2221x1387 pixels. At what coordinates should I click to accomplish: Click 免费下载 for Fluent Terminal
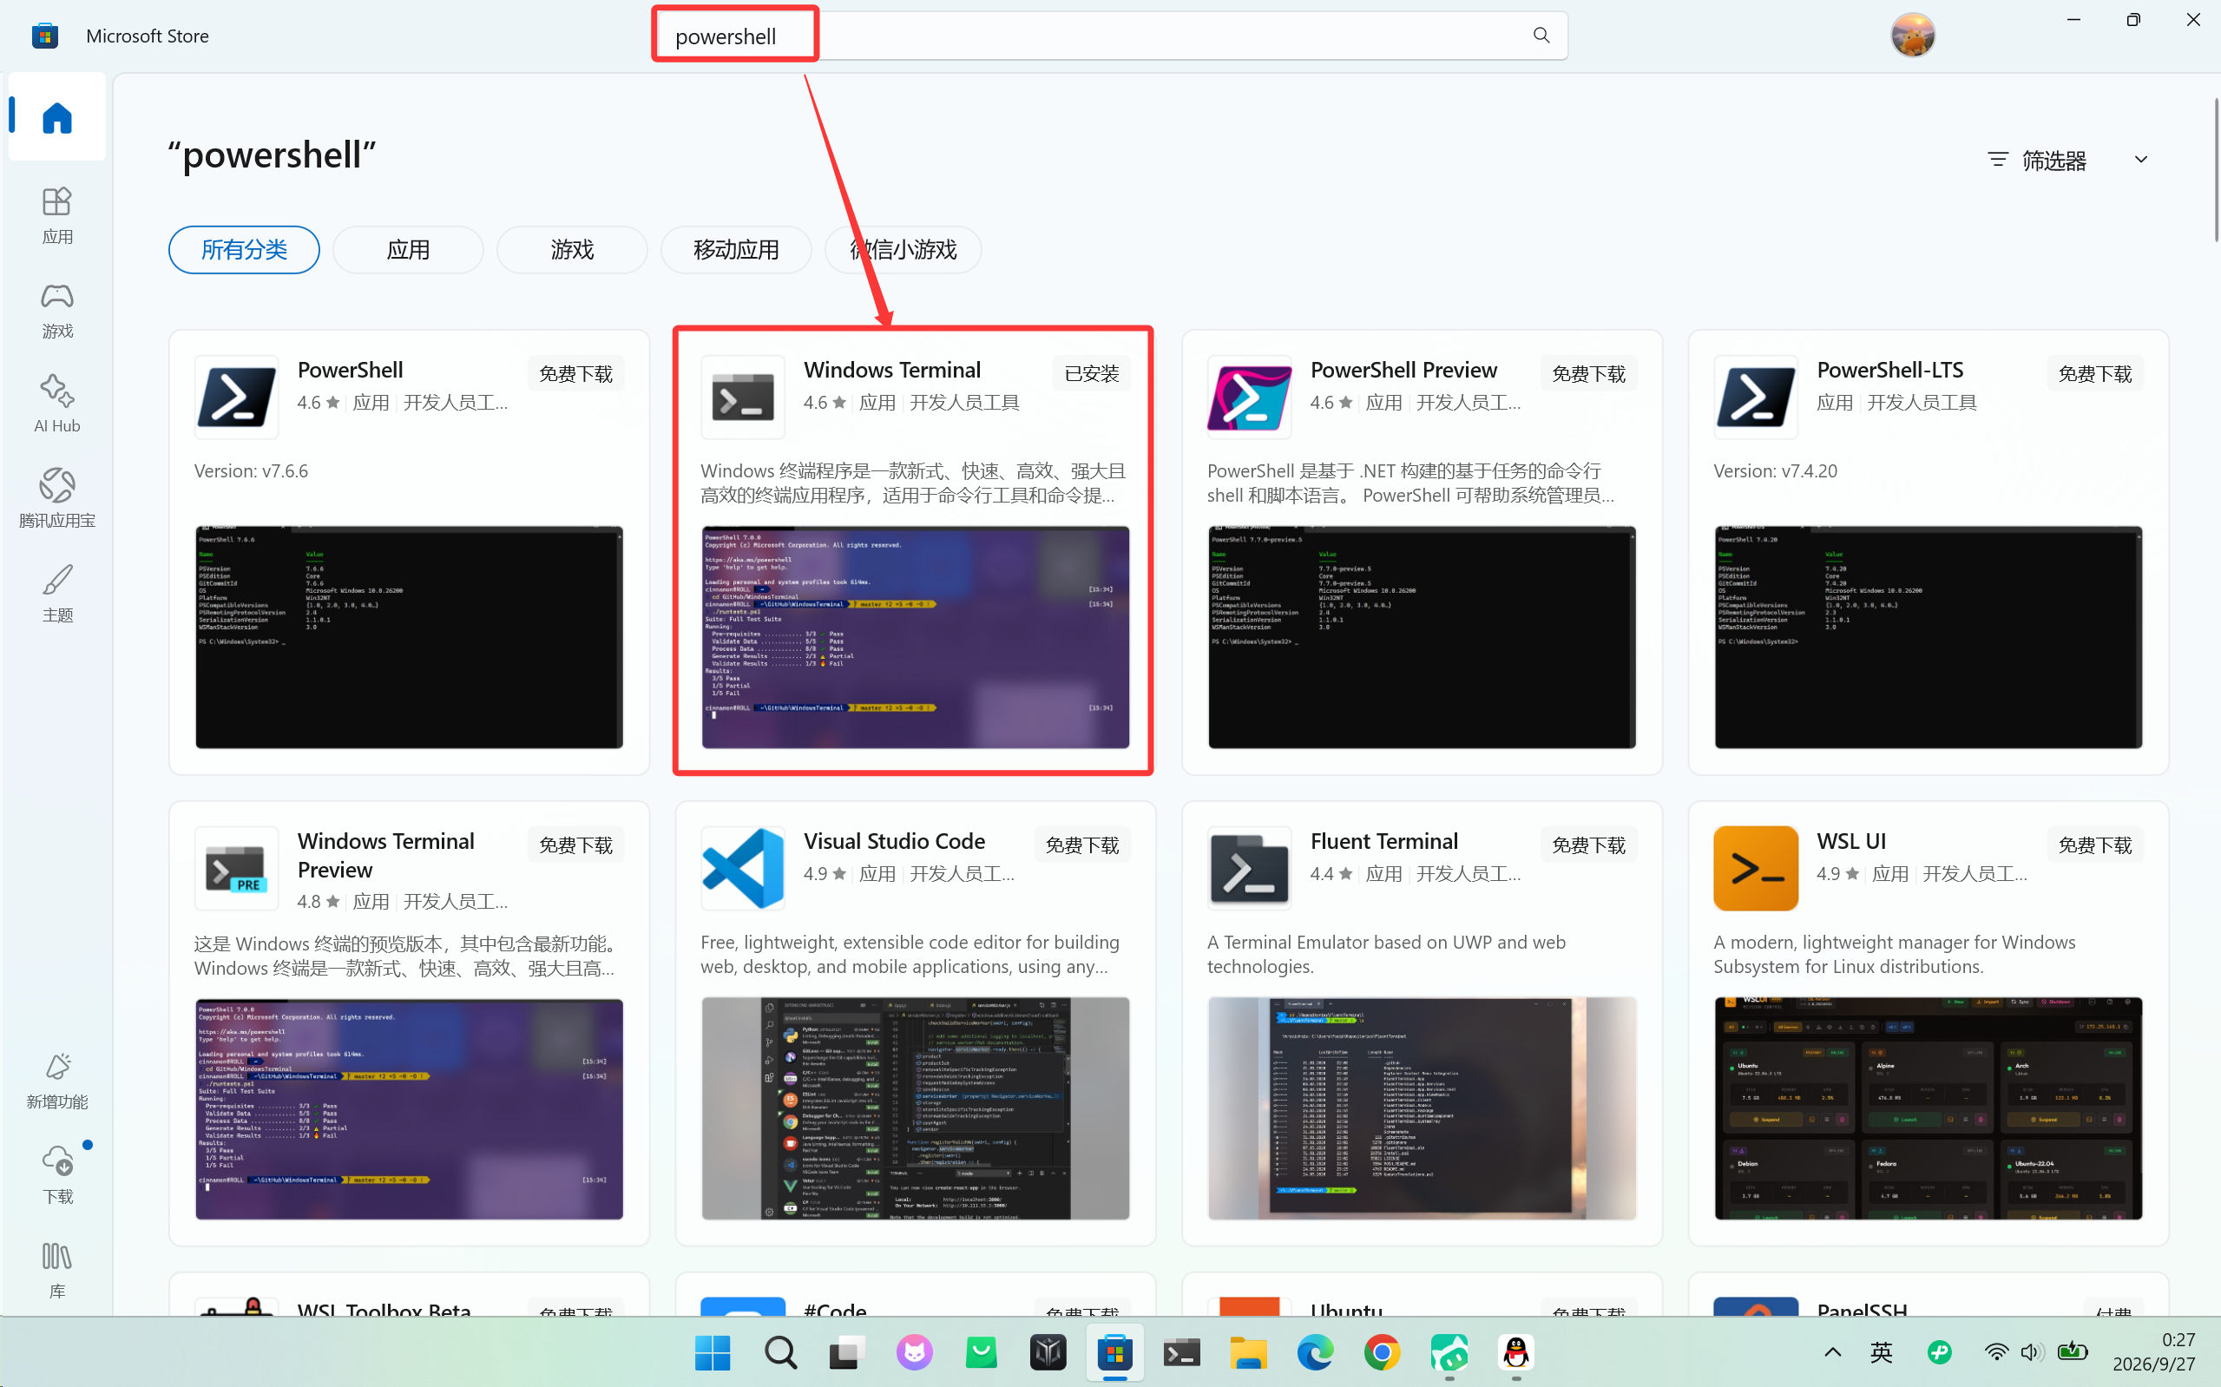(x=1588, y=845)
